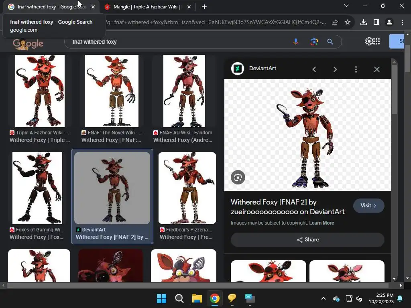Click the Chrome taskbar icon
The height and width of the screenshot is (308, 411).
point(214,298)
